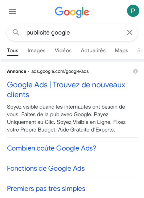Open 'Premiers pas très simples' sitelink
The width and height of the screenshot is (144, 198).
[x=46, y=189]
